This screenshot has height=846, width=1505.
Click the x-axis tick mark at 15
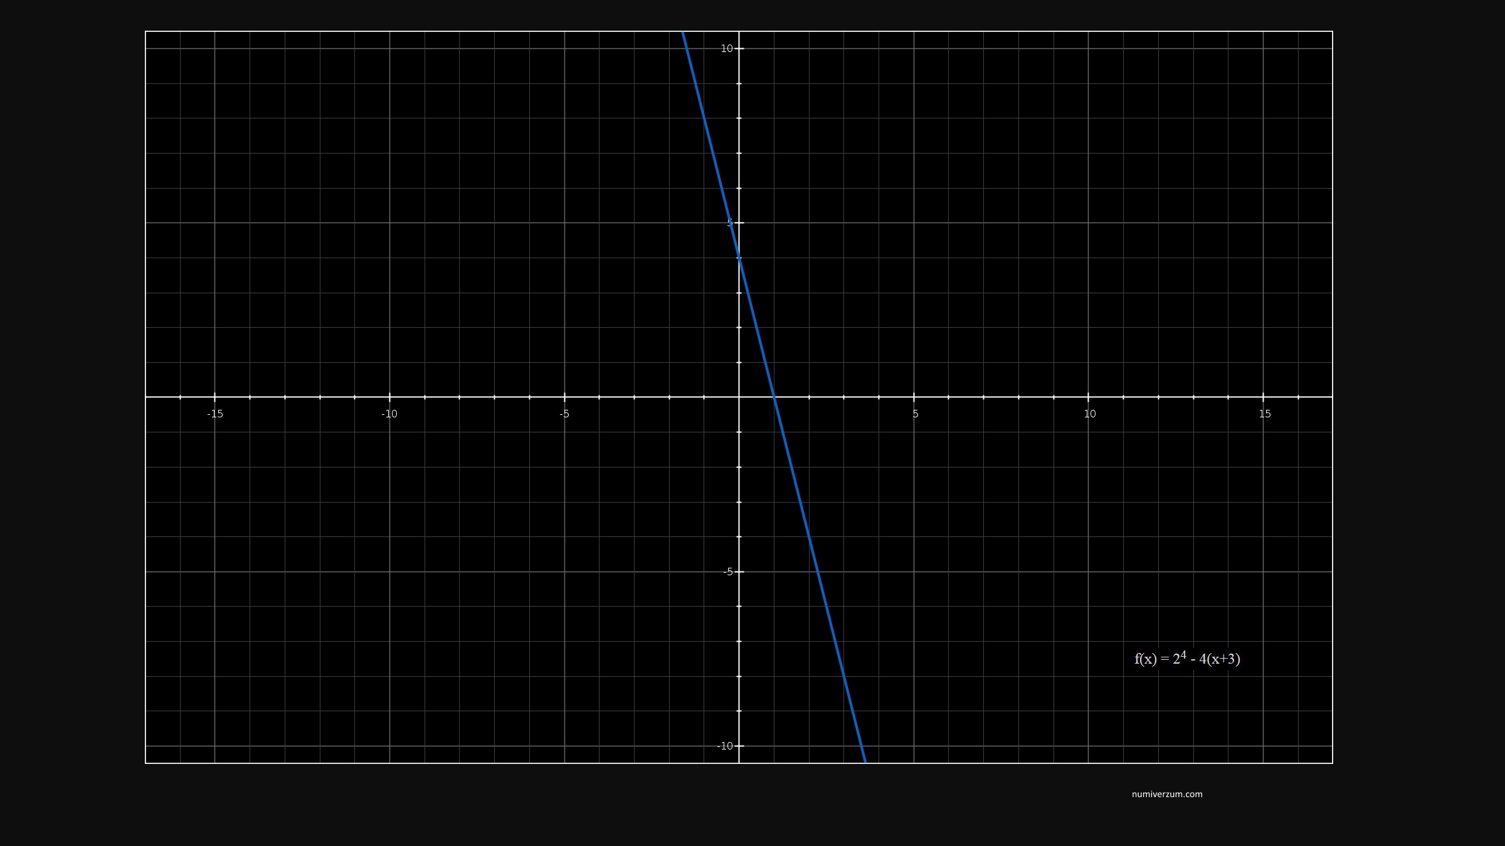point(1263,397)
